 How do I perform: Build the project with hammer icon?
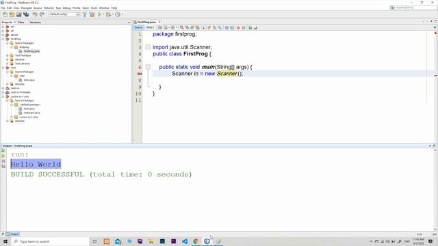[85, 14]
